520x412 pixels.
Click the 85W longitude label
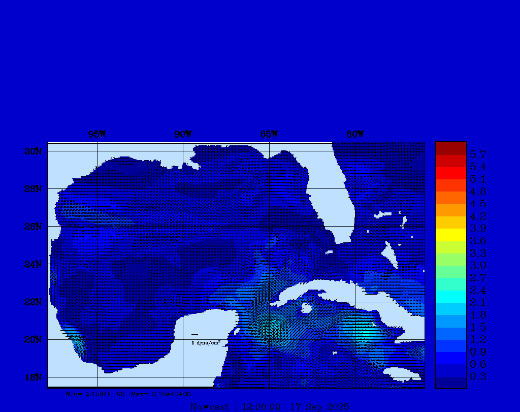click(x=269, y=135)
